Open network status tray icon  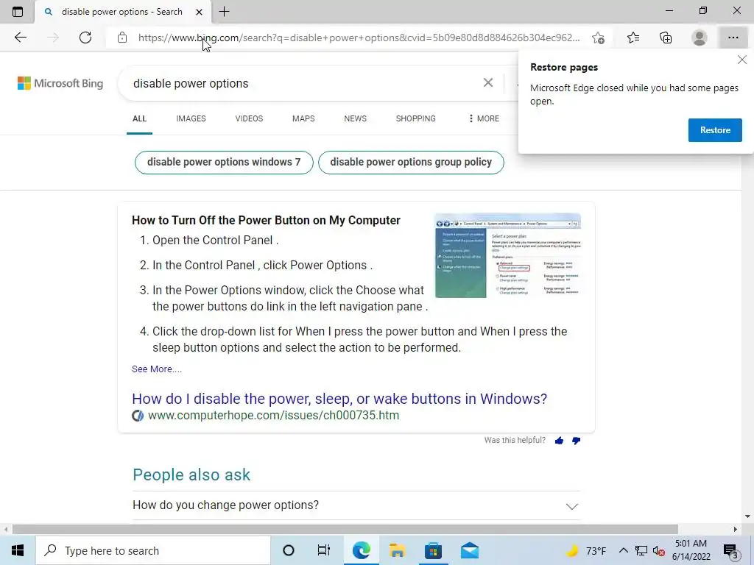(x=641, y=550)
